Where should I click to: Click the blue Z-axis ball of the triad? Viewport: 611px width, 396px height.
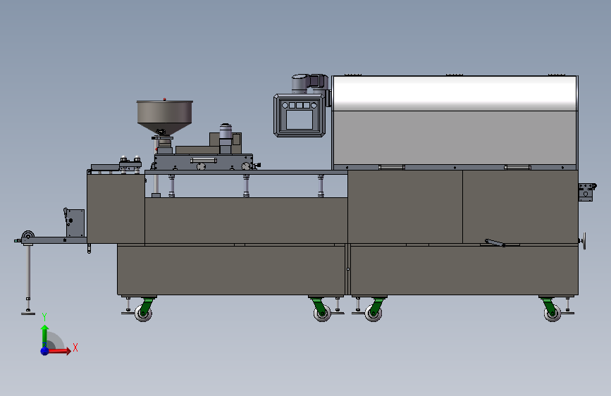point(44,351)
